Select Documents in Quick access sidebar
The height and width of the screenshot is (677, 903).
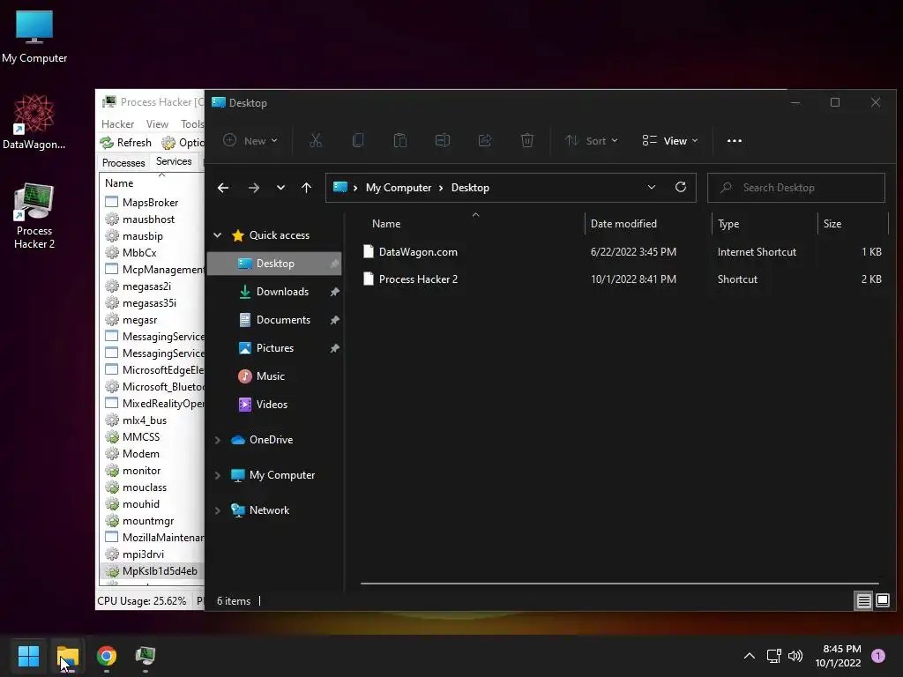(274, 320)
